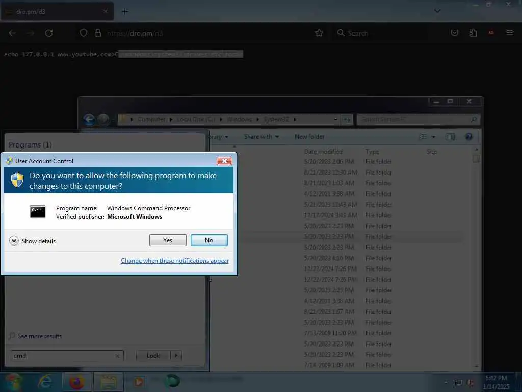
Task: Refresh the Explorer System32 folder
Action: (x=347, y=119)
